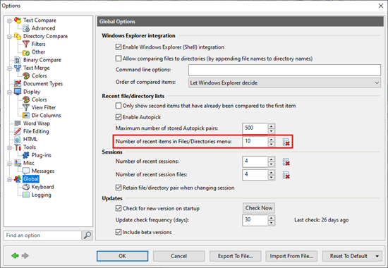Viewport: 388px width, 268px height.
Task: Click the Keyboard icon in tree
Action: [x=26, y=187]
